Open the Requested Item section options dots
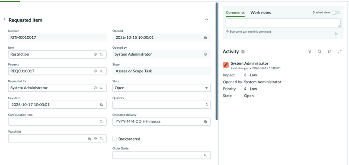This screenshot has width=349, height=165. (x=4, y=20)
